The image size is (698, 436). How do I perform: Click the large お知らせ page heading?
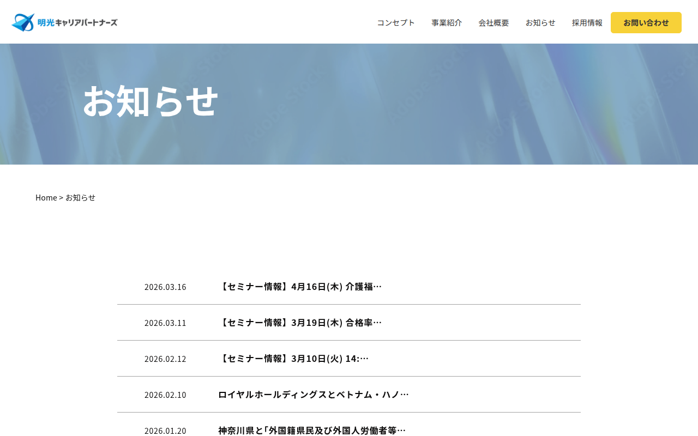(151, 101)
